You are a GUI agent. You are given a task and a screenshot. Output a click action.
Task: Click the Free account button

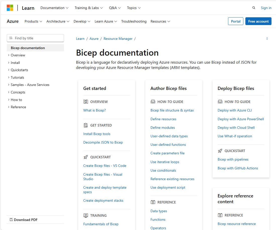click(x=258, y=21)
